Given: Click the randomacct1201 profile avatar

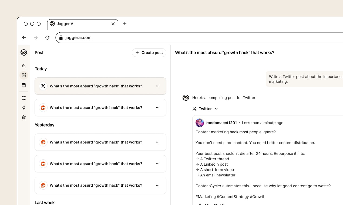Looking at the screenshot, I should click(200, 123).
